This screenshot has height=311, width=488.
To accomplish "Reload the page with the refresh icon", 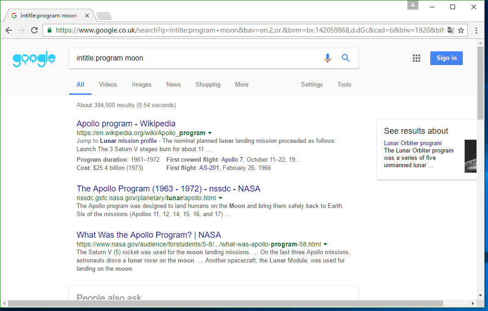I will click(x=34, y=30).
